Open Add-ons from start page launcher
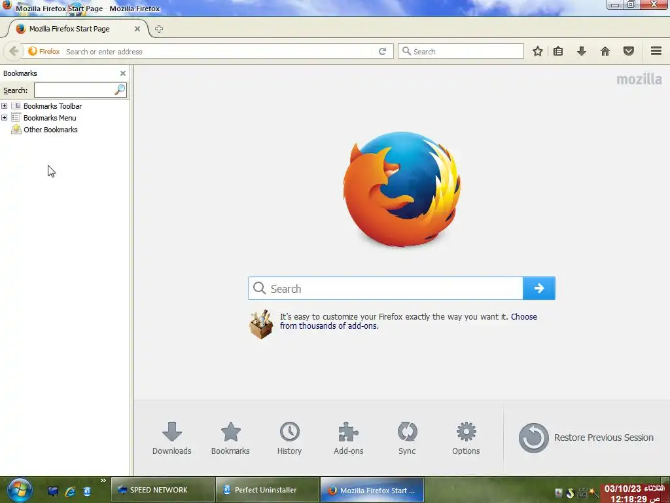This screenshot has height=503, width=670. click(348, 438)
